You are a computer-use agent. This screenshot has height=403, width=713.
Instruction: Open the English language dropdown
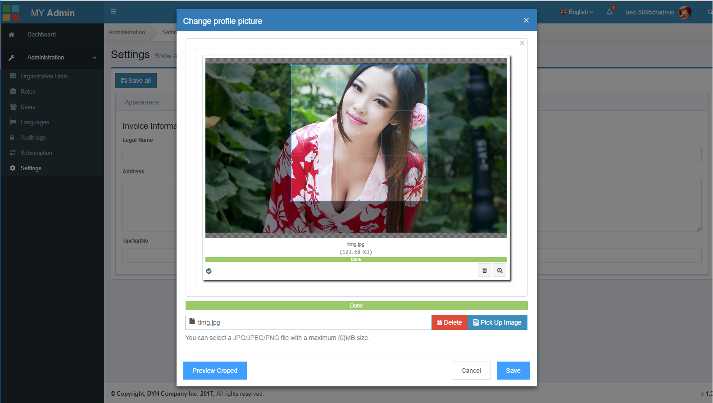(577, 12)
